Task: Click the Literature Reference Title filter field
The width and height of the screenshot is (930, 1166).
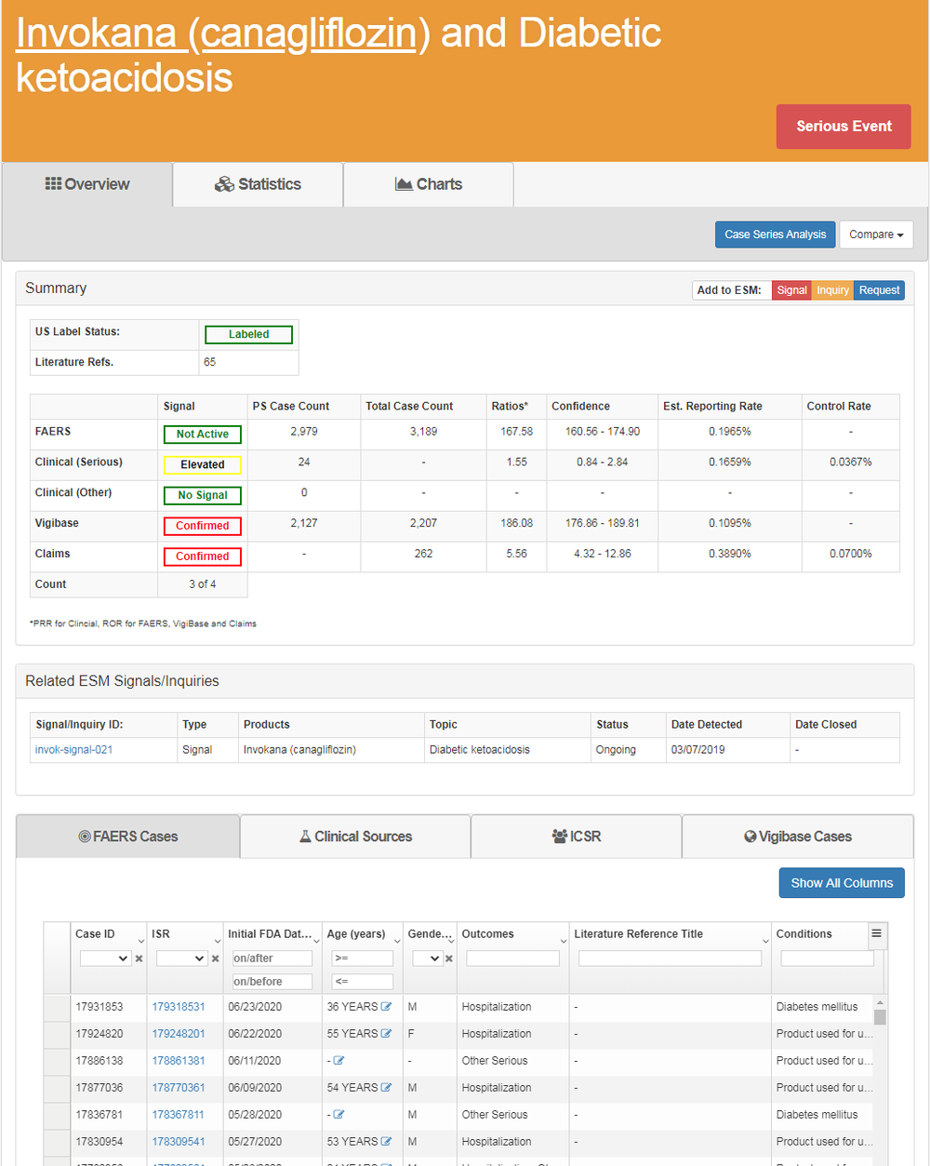Action: pos(670,958)
